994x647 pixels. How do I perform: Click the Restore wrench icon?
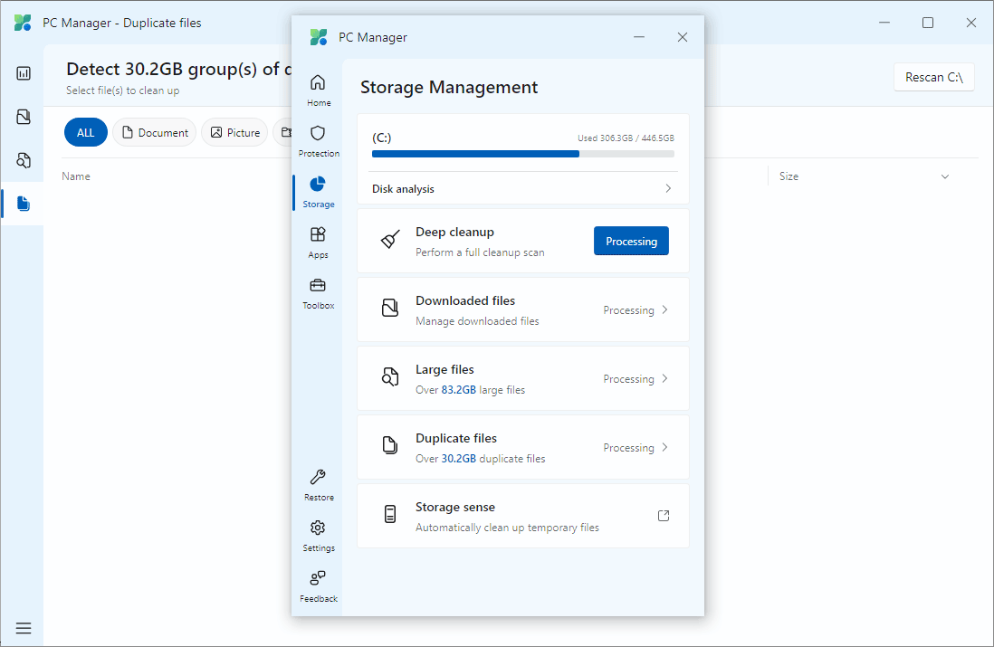click(318, 477)
